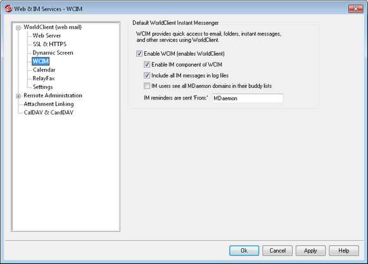The height and width of the screenshot is (264, 368).
Task: Click the IM reminders 'From:' text field
Action: 248,98
